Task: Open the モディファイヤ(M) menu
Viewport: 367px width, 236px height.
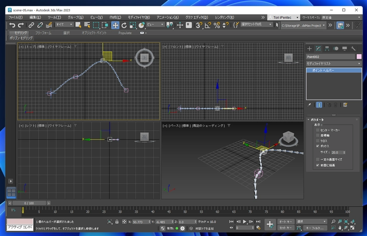Action: click(139, 17)
